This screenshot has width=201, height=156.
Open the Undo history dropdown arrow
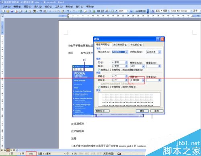[x=70, y=11]
